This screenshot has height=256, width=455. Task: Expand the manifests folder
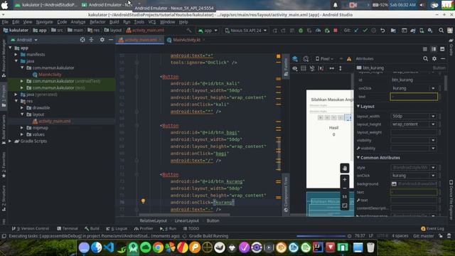tap(16, 55)
